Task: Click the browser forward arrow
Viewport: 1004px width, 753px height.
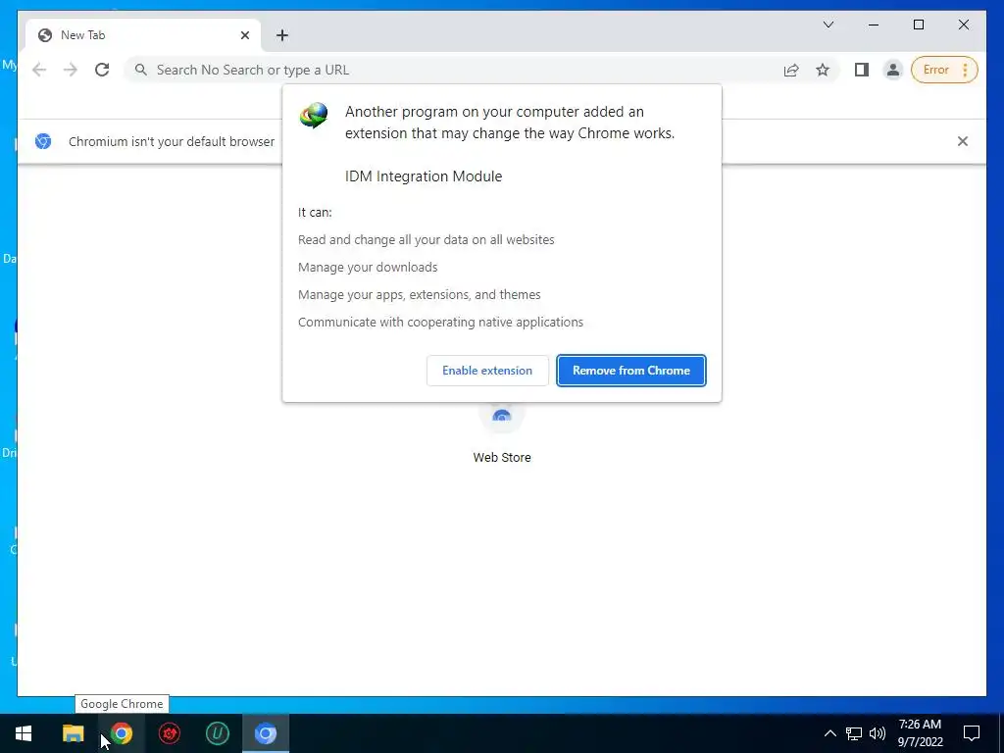Action: [x=71, y=70]
